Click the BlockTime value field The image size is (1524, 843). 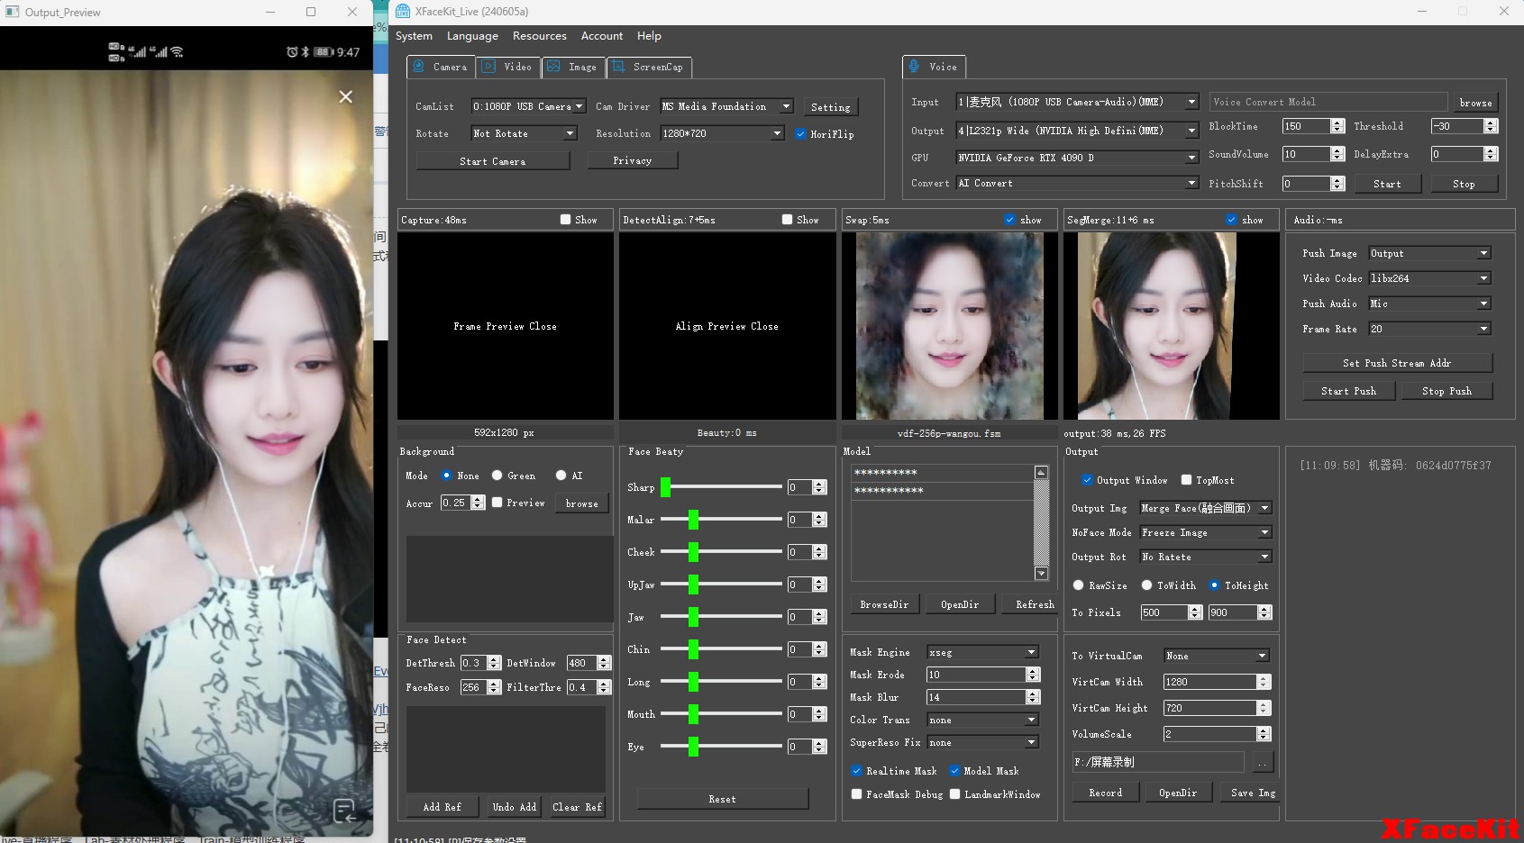click(x=1307, y=127)
